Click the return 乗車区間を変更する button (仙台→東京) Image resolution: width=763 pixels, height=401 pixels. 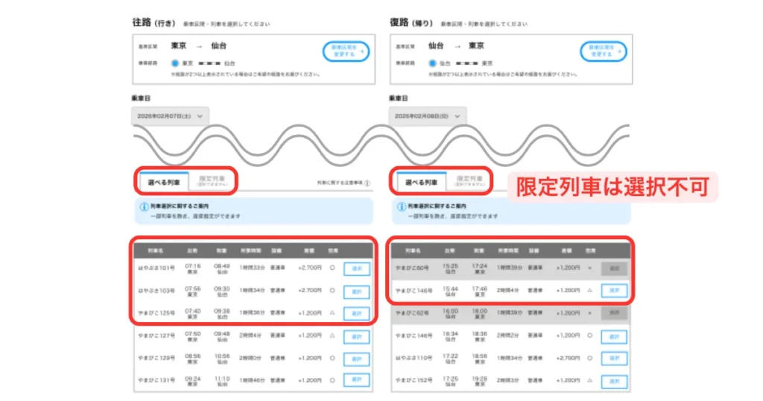click(603, 51)
